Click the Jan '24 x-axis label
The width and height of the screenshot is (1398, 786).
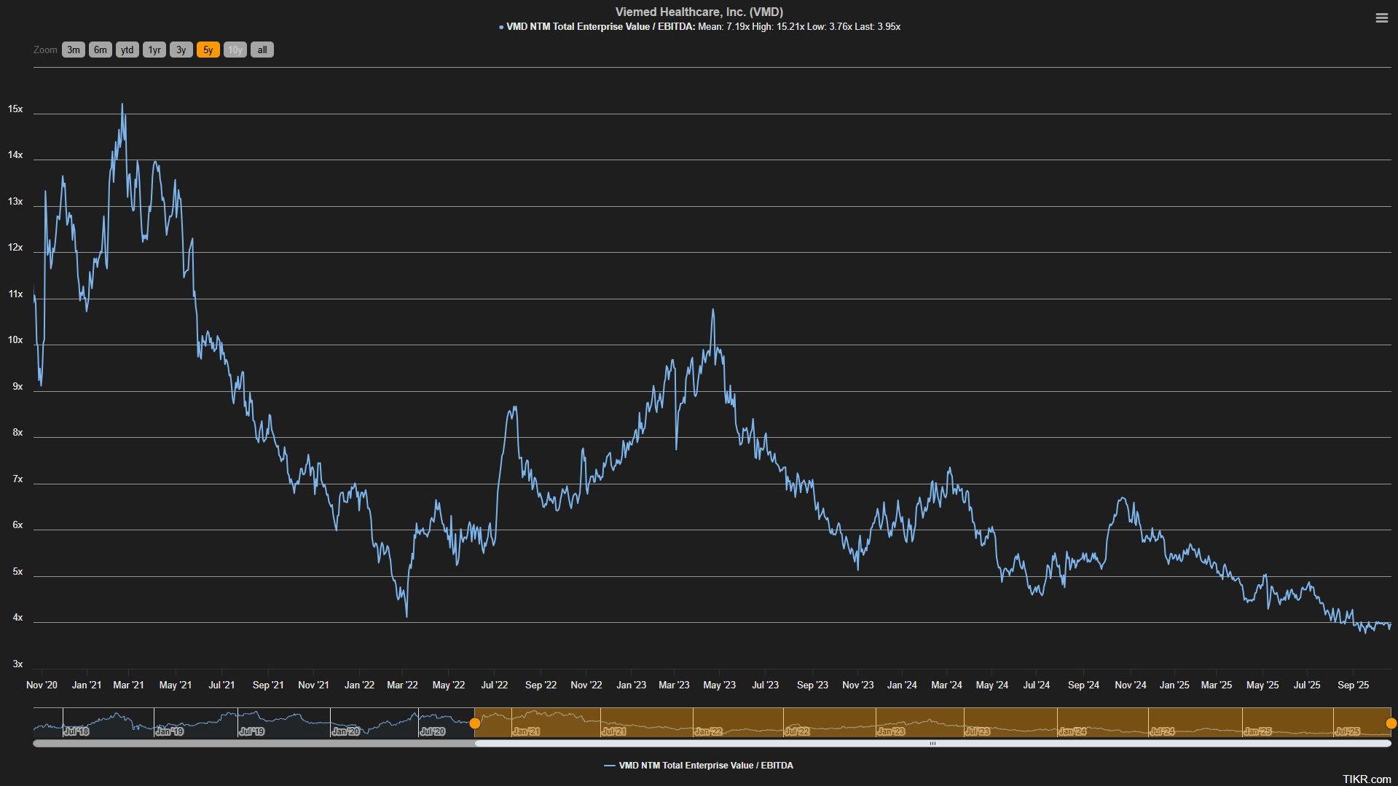pyautogui.click(x=902, y=685)
